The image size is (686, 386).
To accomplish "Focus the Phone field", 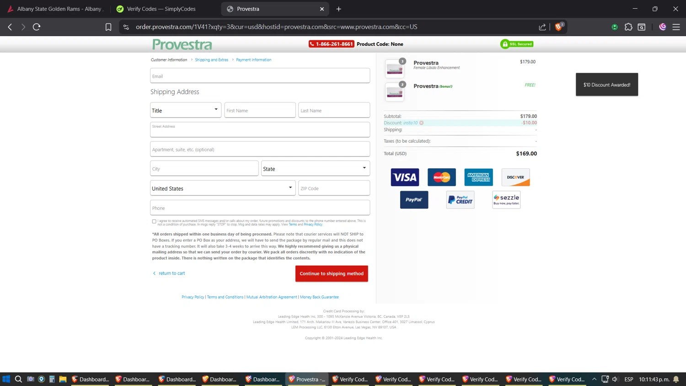I will 260,208.
